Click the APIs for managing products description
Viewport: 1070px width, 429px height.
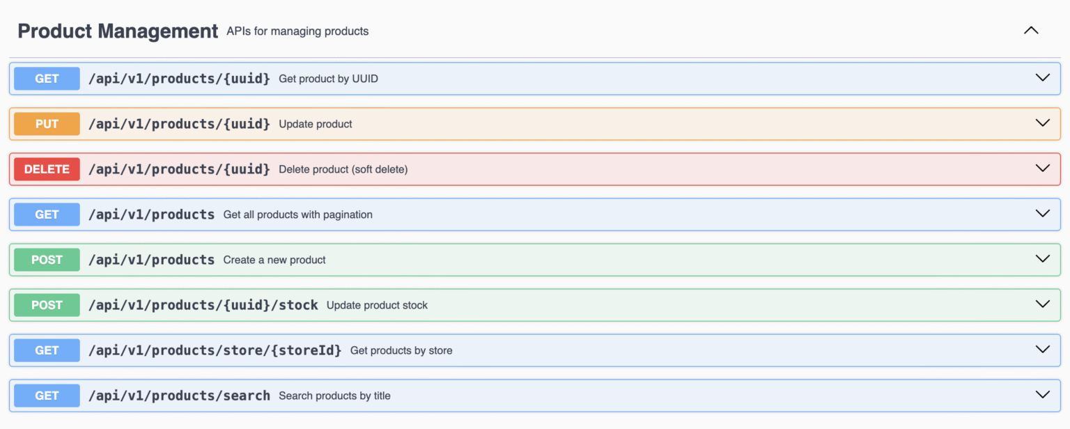tap(297, 31)
